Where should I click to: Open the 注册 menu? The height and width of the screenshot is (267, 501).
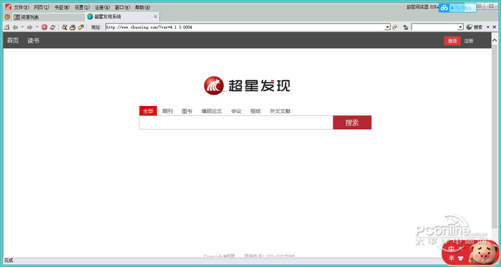point(102,7)
